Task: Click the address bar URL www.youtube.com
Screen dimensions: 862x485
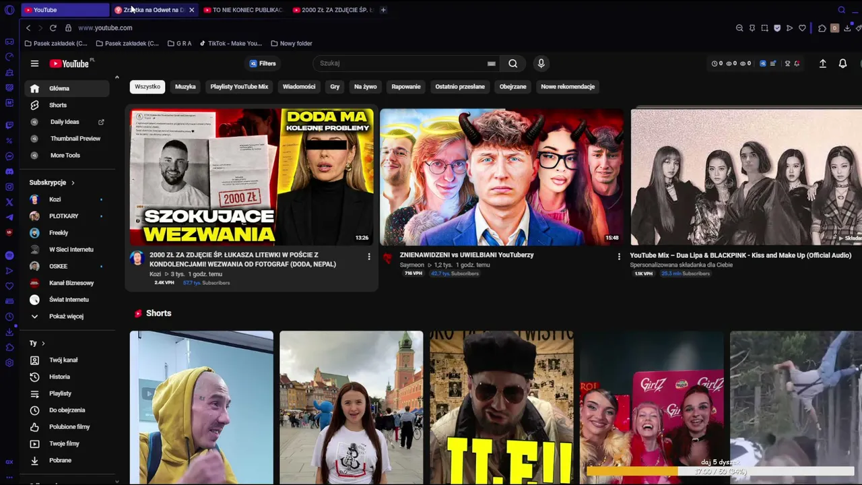Action: pos(105,28)
